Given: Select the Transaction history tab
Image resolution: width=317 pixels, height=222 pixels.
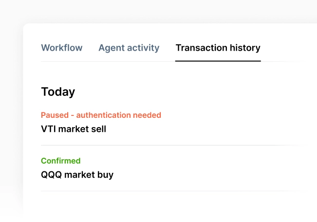Looking at the screenshot, I should [x=218, y=48].
